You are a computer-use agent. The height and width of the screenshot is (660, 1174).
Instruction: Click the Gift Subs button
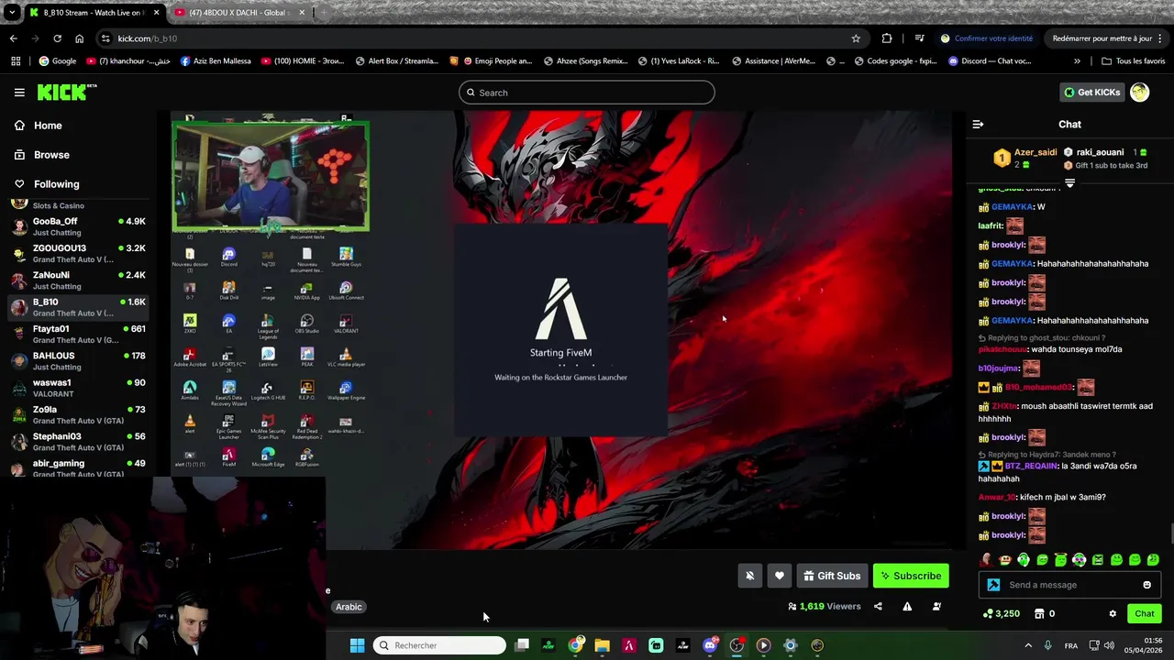(832, 576)
